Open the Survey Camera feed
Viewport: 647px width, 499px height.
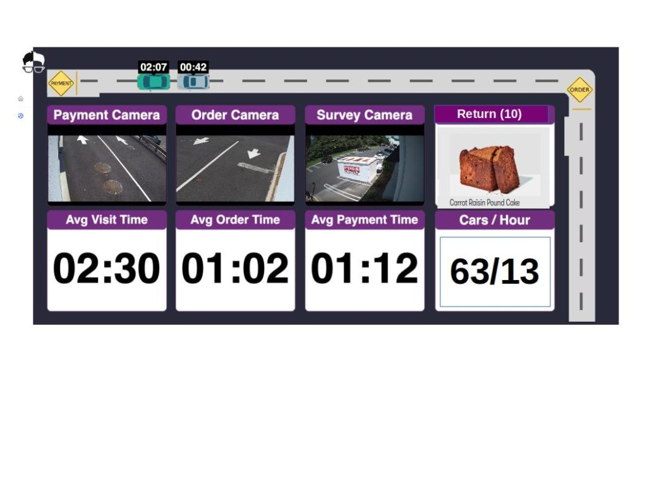[365, 168]
